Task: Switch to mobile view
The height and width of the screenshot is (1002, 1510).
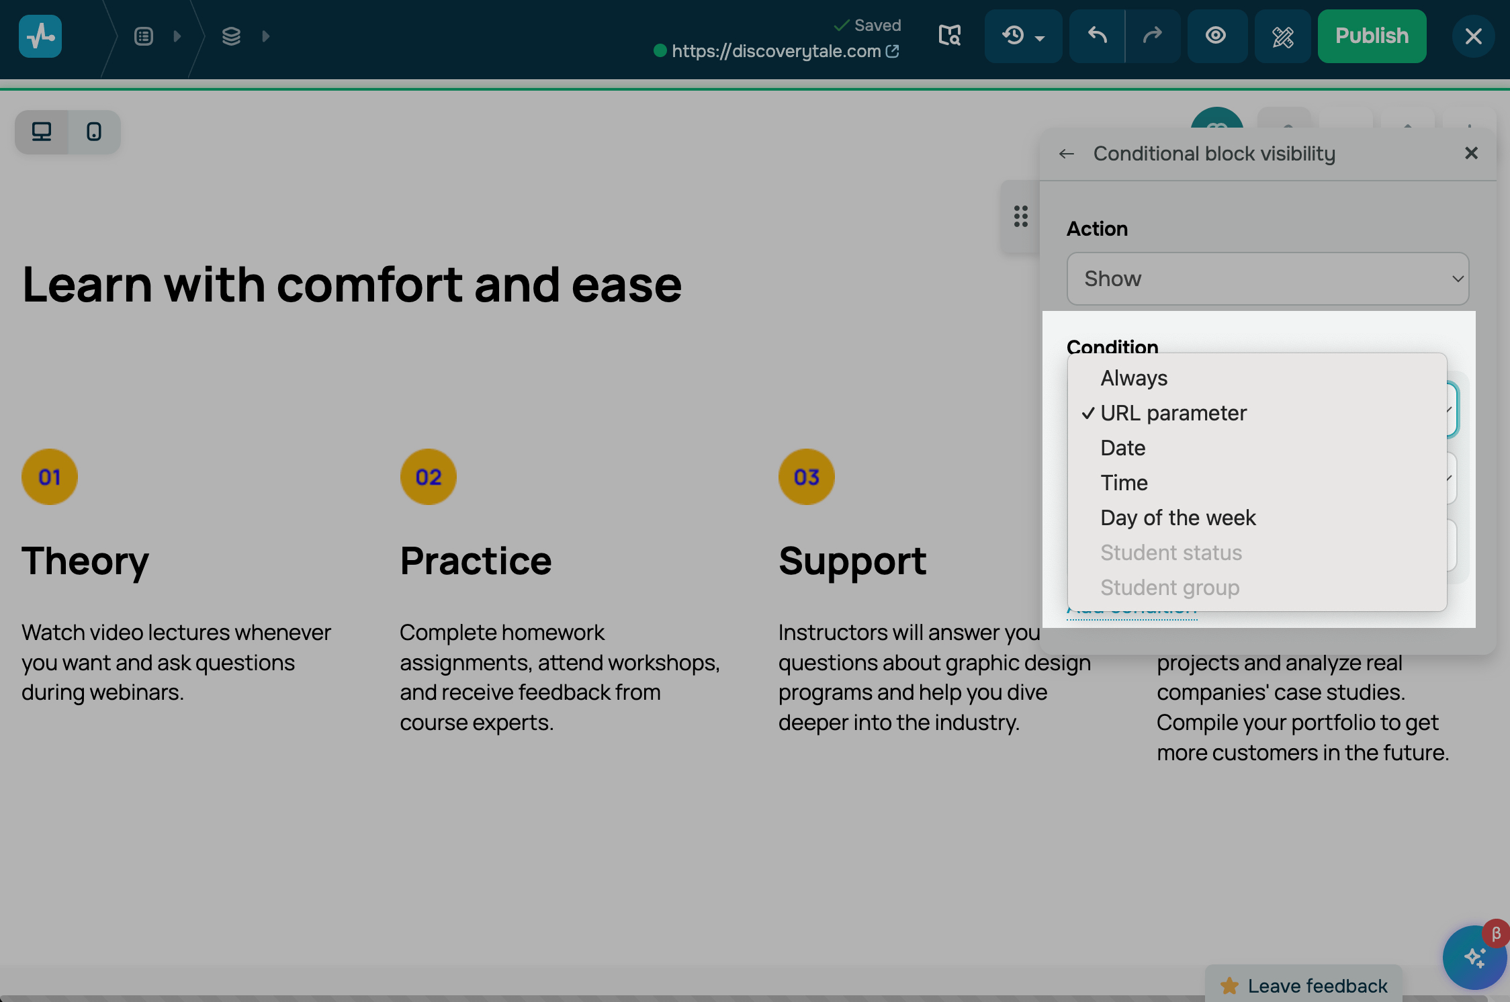Action: [94, 132]
